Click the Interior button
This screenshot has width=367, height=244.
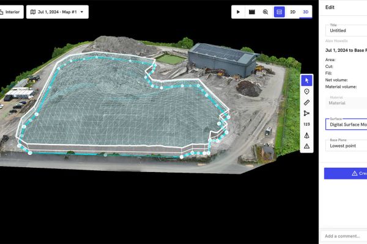(x=10, y=12)
